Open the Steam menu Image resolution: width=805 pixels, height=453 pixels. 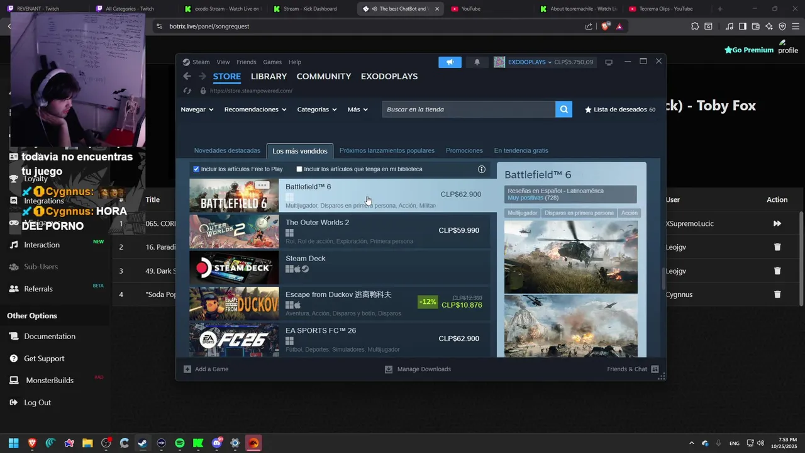coord(201,62)
